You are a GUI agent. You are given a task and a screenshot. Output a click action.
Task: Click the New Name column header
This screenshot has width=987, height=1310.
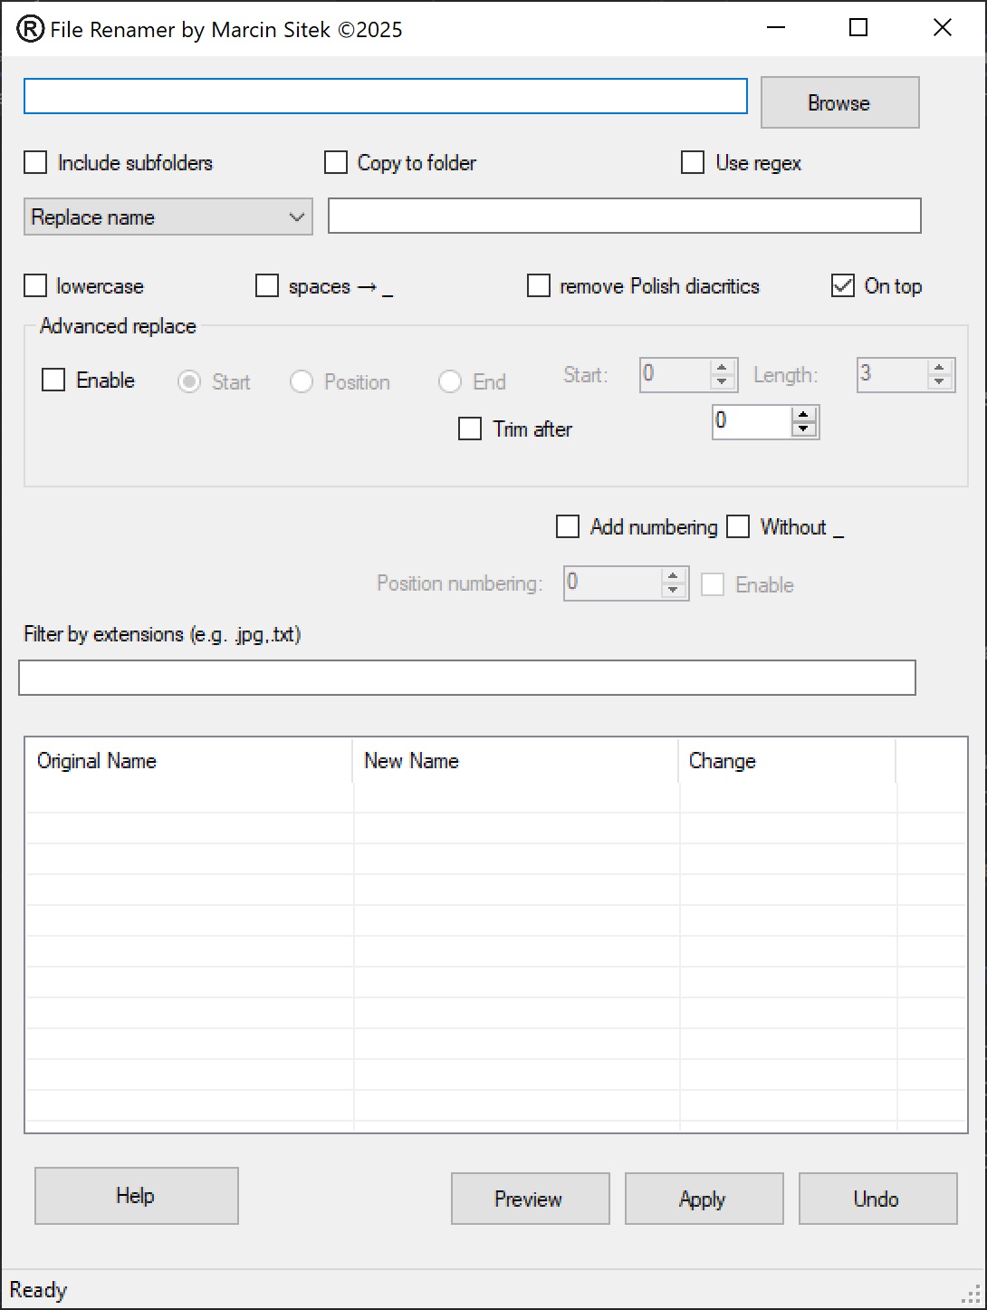pyautogui.click(x=516, y=761)
